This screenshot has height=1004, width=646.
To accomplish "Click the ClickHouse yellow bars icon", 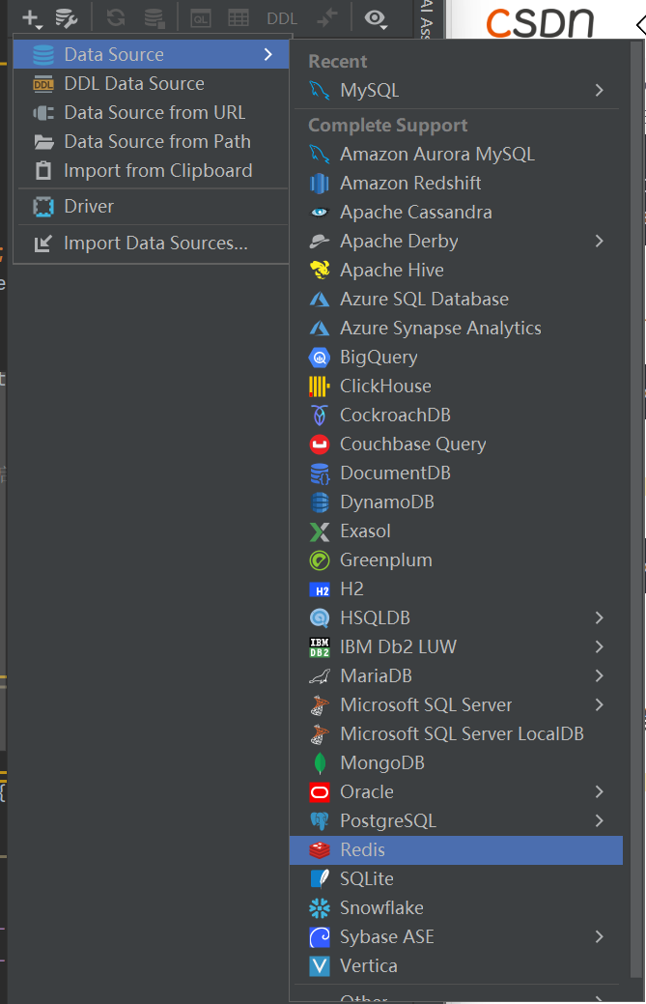I will click(320, 387).
